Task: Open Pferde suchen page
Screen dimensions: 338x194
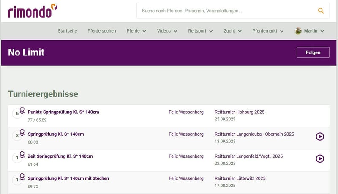Action: tap(101, 31)
